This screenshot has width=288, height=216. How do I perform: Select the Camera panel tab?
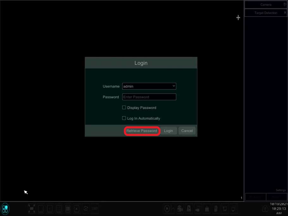click(266, 5)
